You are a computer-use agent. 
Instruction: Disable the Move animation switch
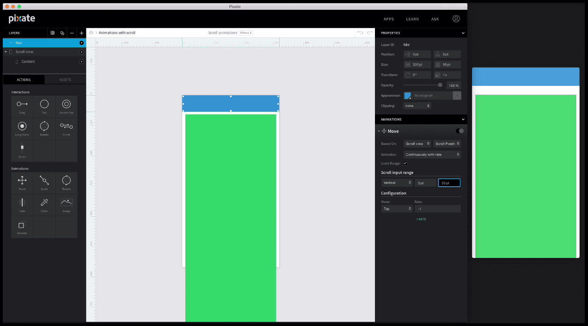click(x=460, y=131)
